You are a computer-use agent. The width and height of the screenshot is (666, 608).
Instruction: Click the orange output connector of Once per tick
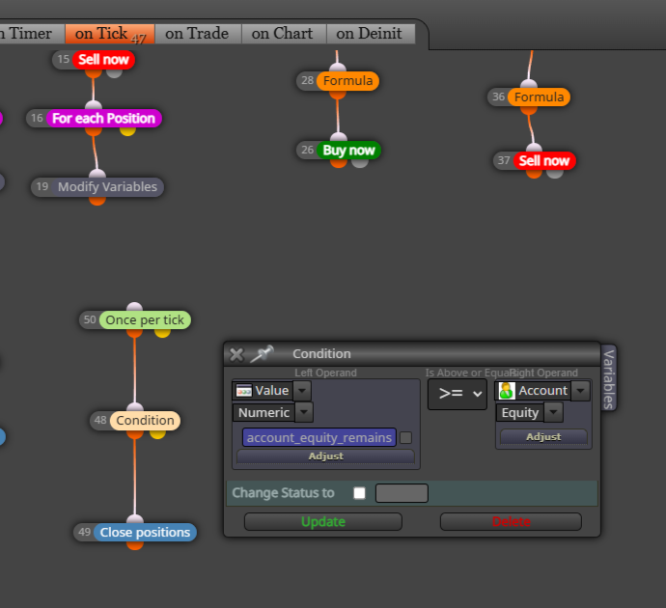click(134, 333)
